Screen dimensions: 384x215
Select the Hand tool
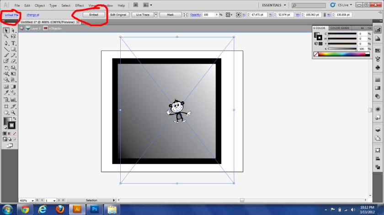[6, 113]
